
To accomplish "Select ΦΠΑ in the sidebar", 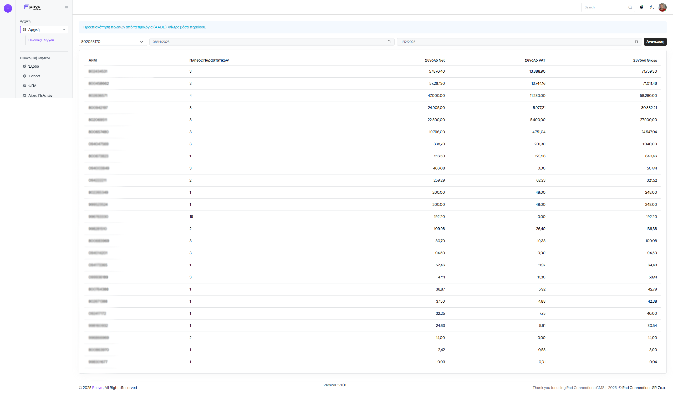I will (32, 86).
